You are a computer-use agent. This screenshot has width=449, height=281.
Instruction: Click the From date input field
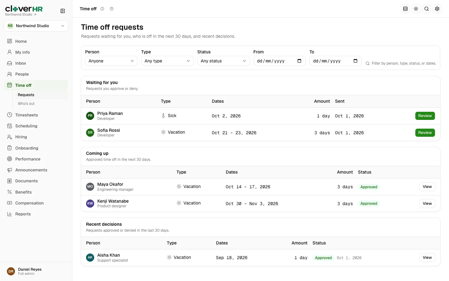click(279, 61)
